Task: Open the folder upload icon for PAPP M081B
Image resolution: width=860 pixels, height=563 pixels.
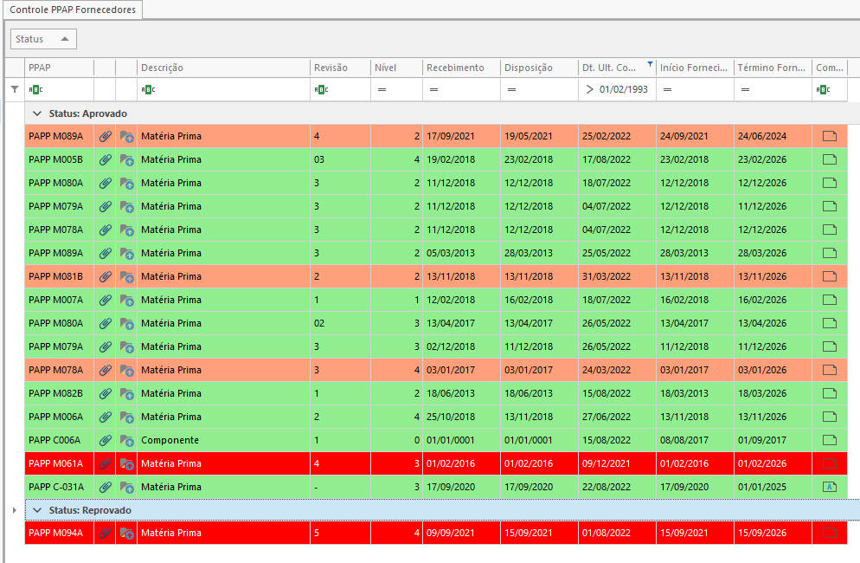Action: [127, 276]
